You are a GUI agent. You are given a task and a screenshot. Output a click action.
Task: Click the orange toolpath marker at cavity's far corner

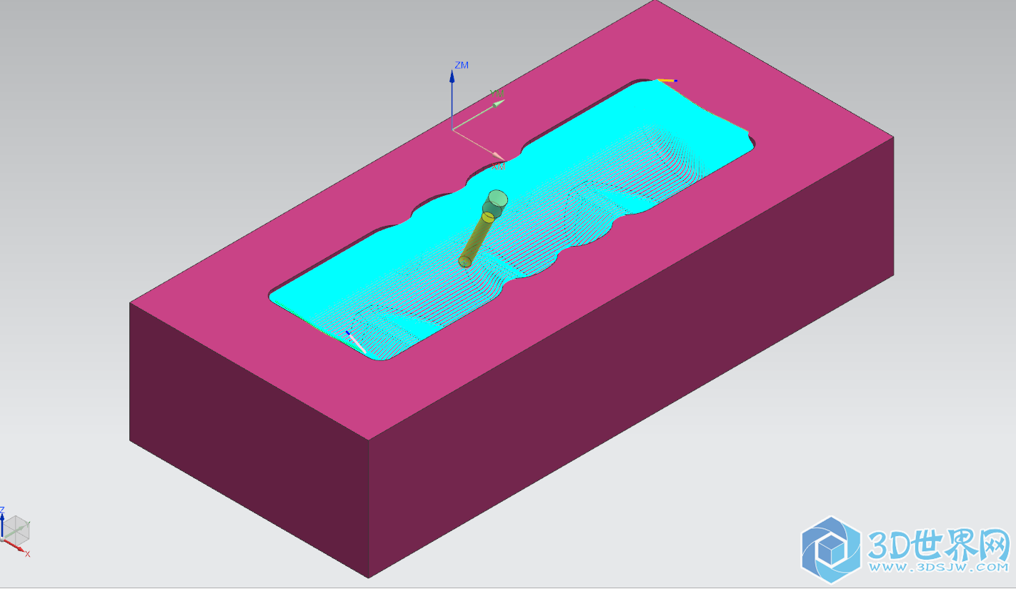pyautogui.click(x=666, y=80)
